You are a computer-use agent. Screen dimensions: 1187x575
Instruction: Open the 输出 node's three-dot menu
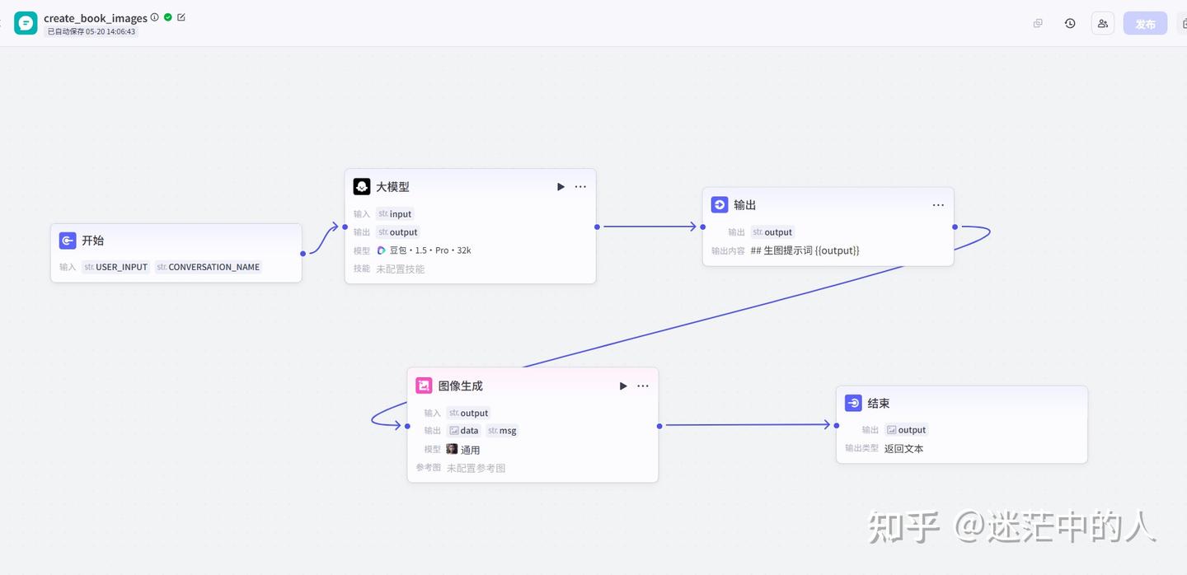[938, 205]
